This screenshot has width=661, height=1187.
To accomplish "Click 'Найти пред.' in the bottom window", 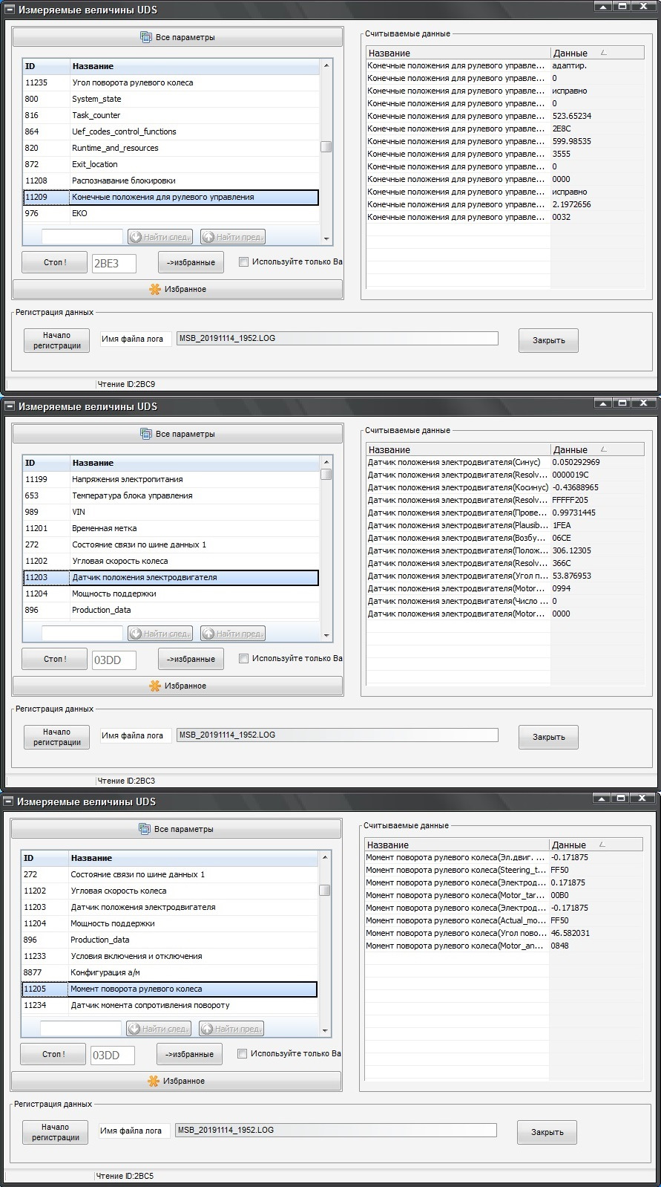I will (231, 1029).
